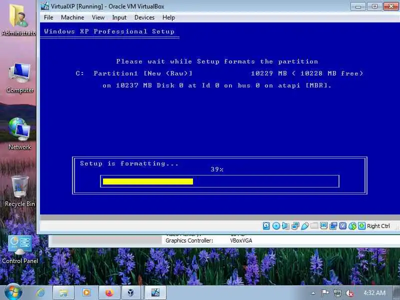Click the mouse integration indicator icon
The height and width of the screenshot is (300, 400).
(352, 226)
